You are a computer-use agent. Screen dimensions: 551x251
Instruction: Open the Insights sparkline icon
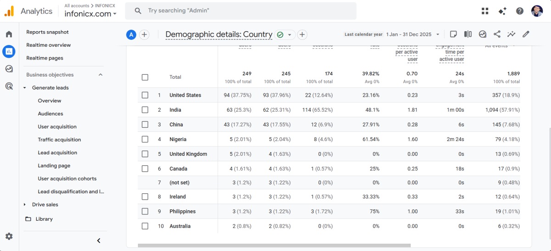pos(511,34)
